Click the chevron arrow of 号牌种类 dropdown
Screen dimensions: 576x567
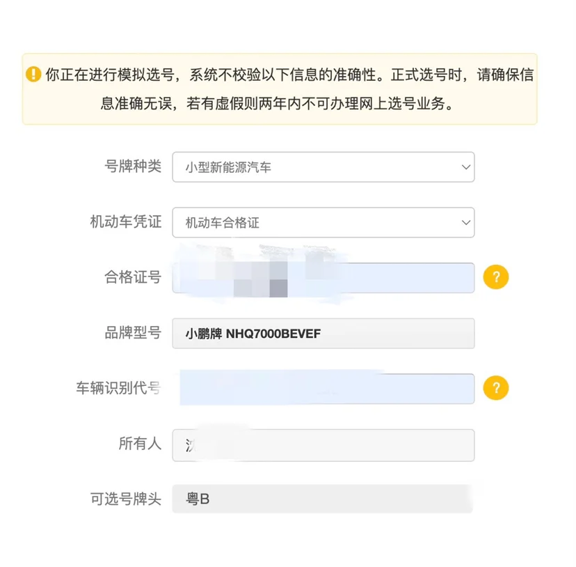[x=466, y=167]
